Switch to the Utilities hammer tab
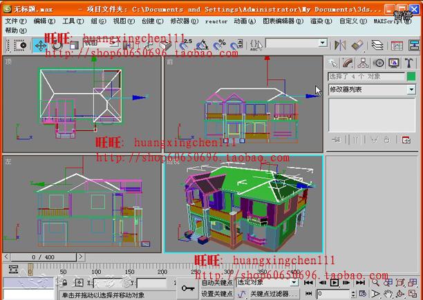Image resolution: width=423 pixels, height=300 pixels. point(409,63)
